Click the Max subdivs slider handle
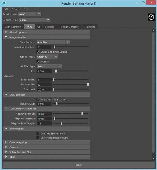The height and width of the screenshot is (170, 157). [x=88, y=84]
